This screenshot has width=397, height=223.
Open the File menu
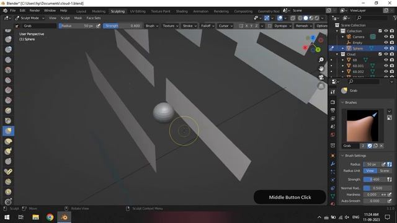(12, 11)
